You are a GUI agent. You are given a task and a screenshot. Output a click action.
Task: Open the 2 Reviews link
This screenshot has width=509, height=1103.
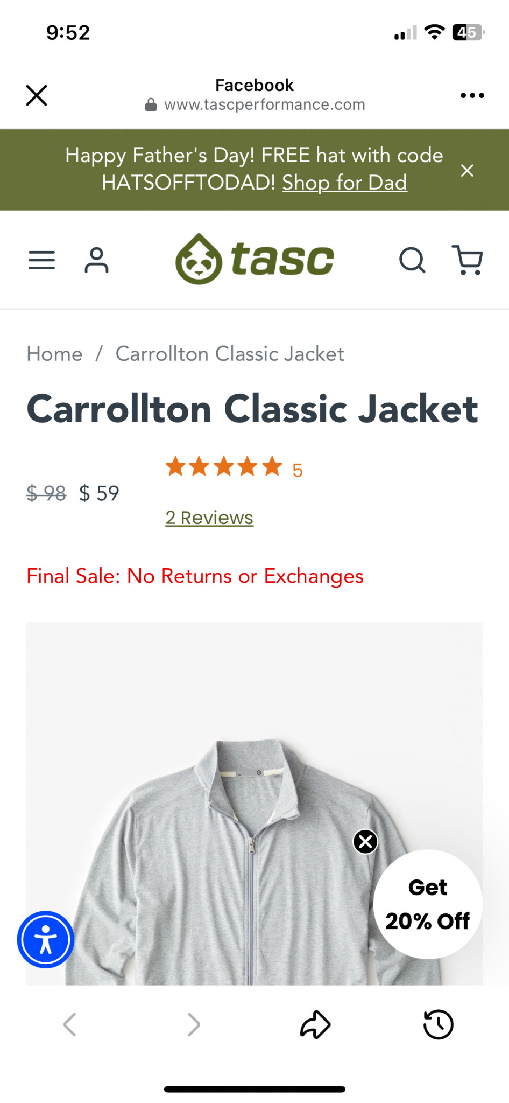pos(209,518)
